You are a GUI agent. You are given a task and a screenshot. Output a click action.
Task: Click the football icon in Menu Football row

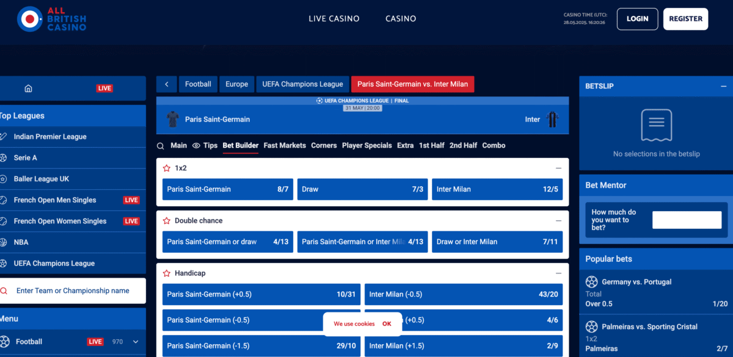[4, 342]
